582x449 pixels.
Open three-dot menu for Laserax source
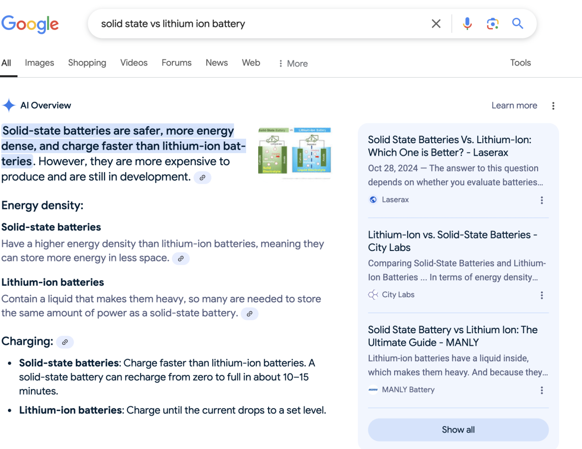(542, 200)
